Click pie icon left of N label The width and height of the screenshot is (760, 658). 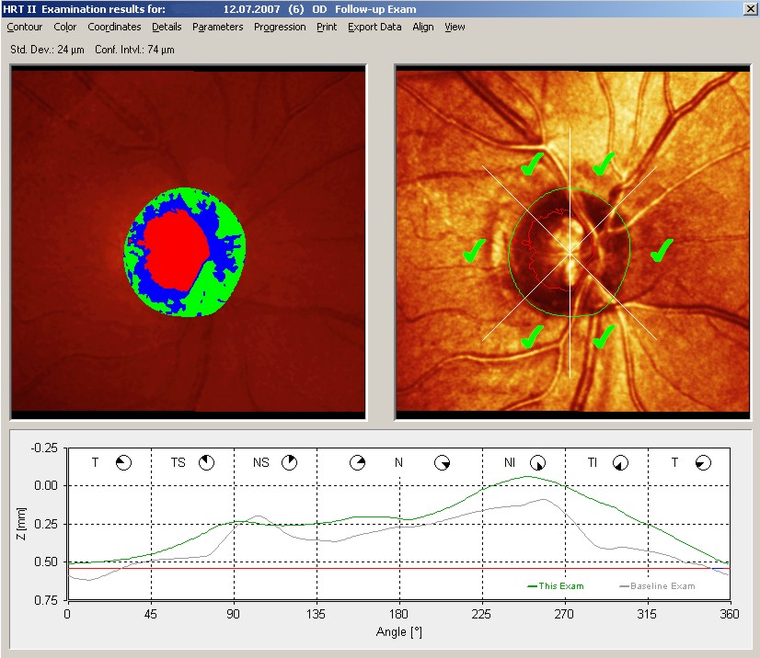[x=358, y=462]
